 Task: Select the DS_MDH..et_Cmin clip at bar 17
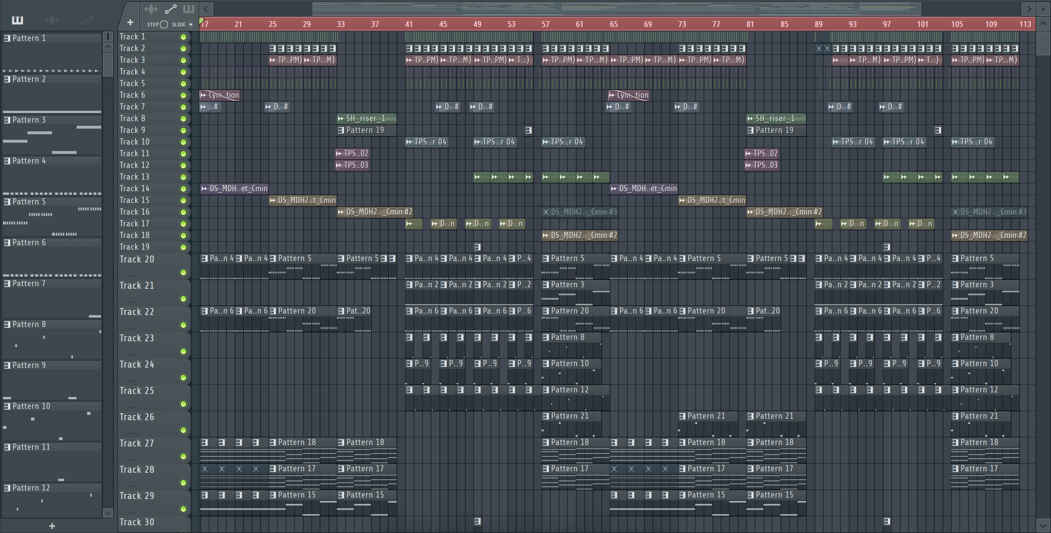click(234, 188)
